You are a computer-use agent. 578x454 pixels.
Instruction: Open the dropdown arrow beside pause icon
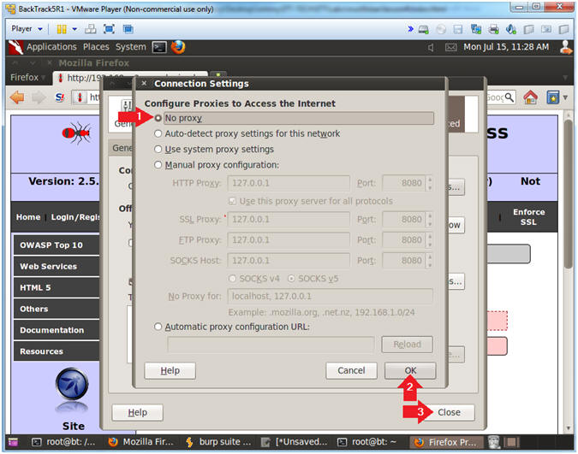[x=74, y=29]
